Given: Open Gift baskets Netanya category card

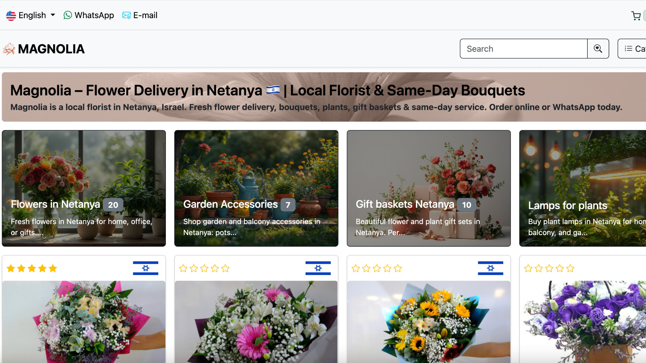Looking at the screenshot, I should click(x=429, y=188).
